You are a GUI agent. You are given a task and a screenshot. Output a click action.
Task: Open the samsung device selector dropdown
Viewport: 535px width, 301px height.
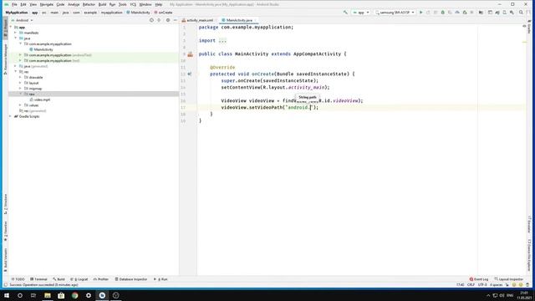[x=395, y=13]
